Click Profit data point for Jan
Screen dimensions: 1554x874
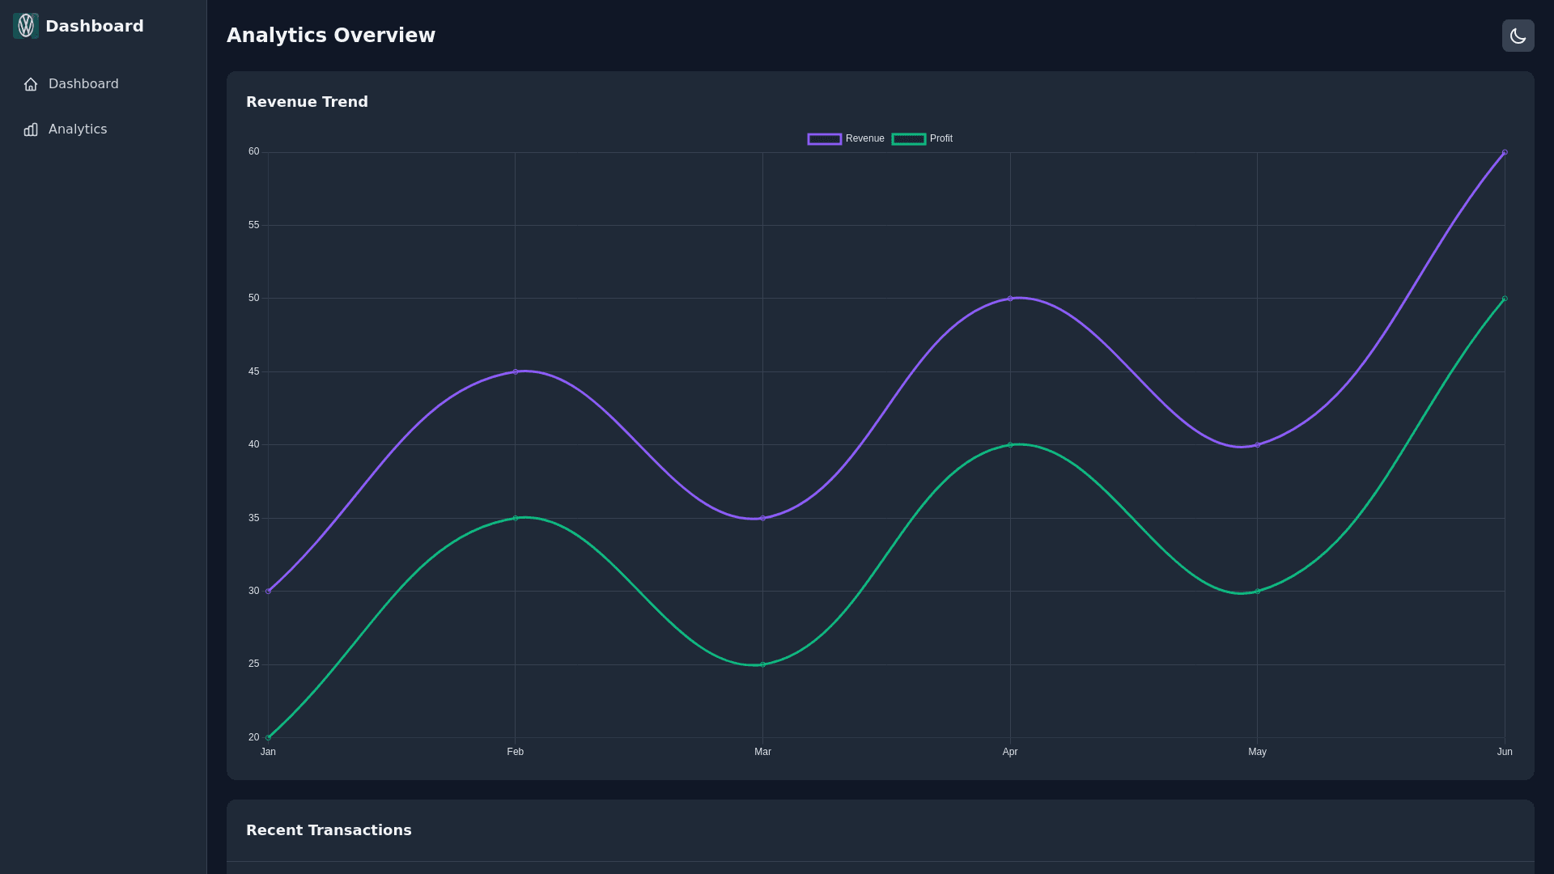[269, 737]
